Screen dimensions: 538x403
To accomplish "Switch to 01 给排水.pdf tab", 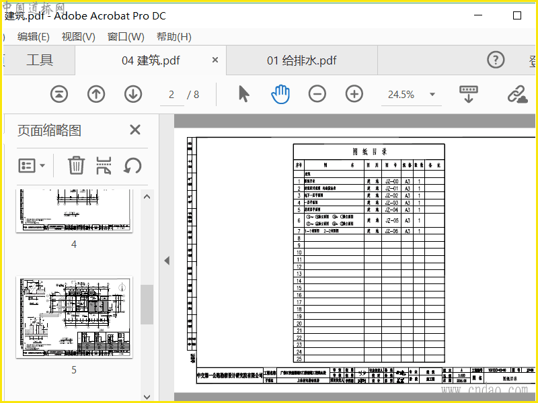I will 301,60.
